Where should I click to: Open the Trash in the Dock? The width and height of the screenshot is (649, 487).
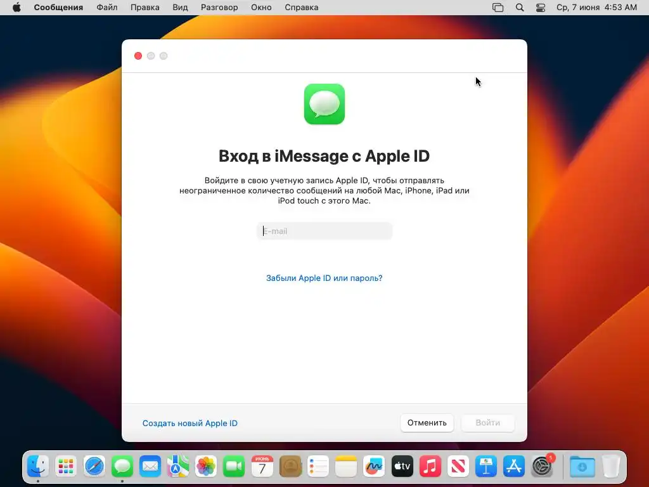click(610, 466)
